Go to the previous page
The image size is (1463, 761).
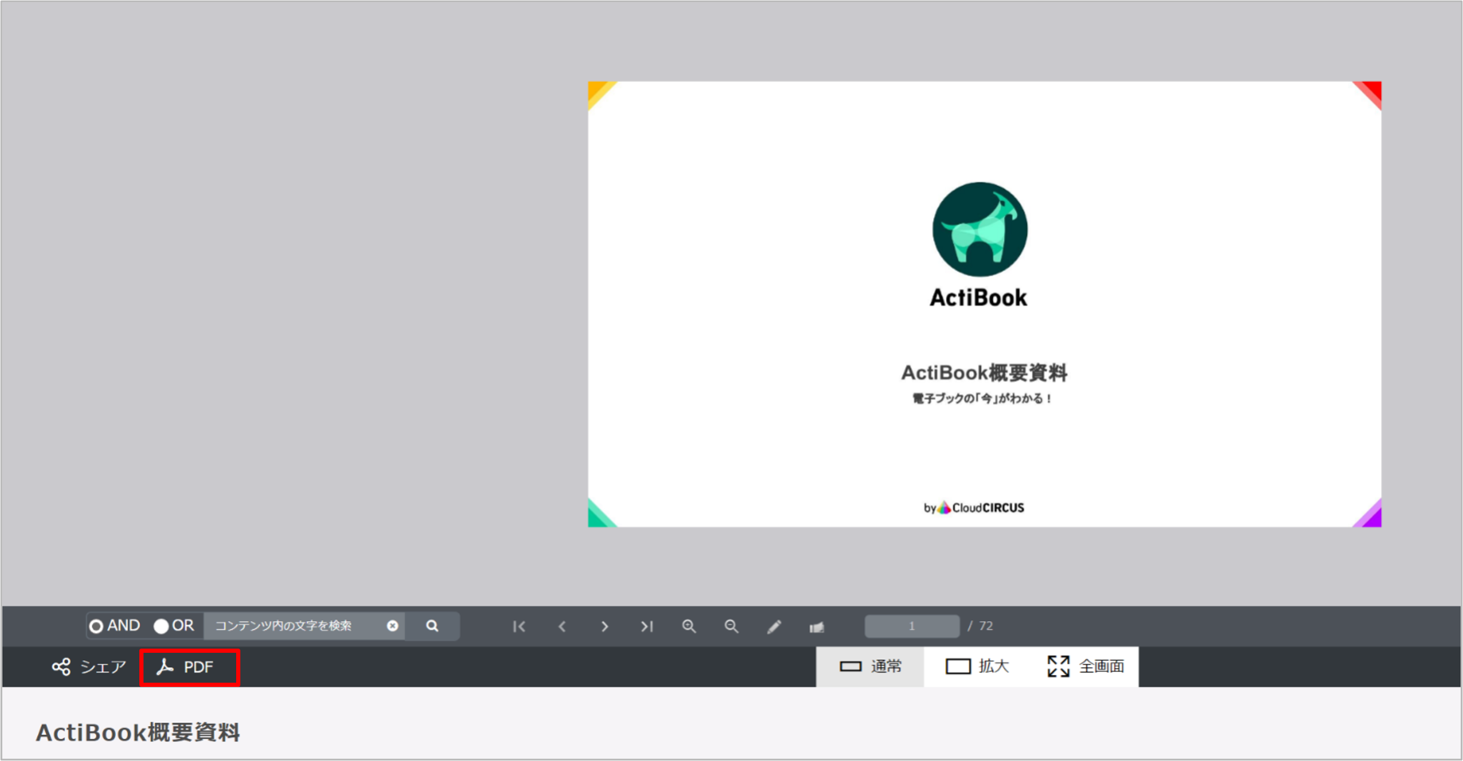562,626
